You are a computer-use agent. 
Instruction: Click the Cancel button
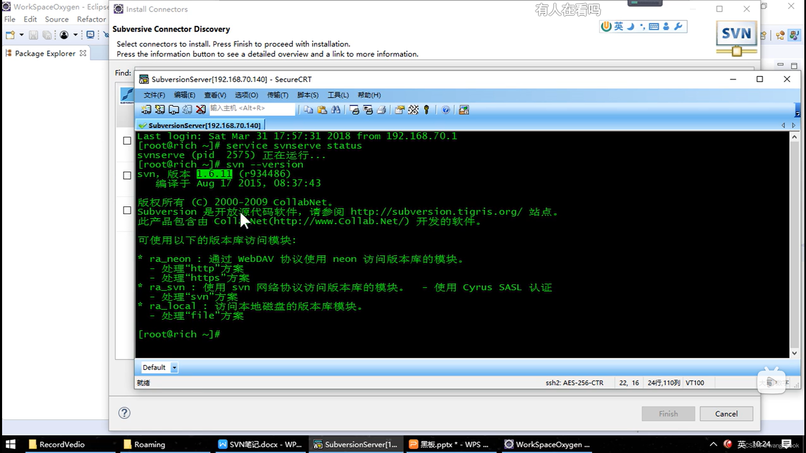pyautogui.click(x=726, y=414)
